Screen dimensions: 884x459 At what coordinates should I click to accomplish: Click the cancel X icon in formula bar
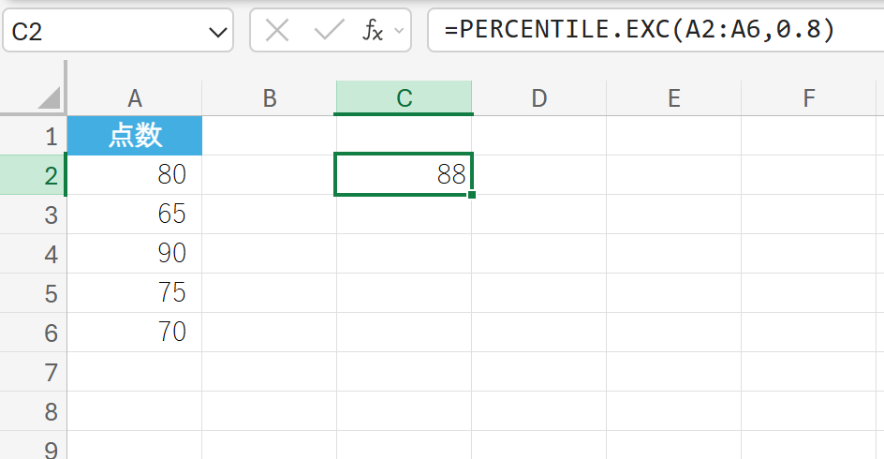[x=277, y=31]
